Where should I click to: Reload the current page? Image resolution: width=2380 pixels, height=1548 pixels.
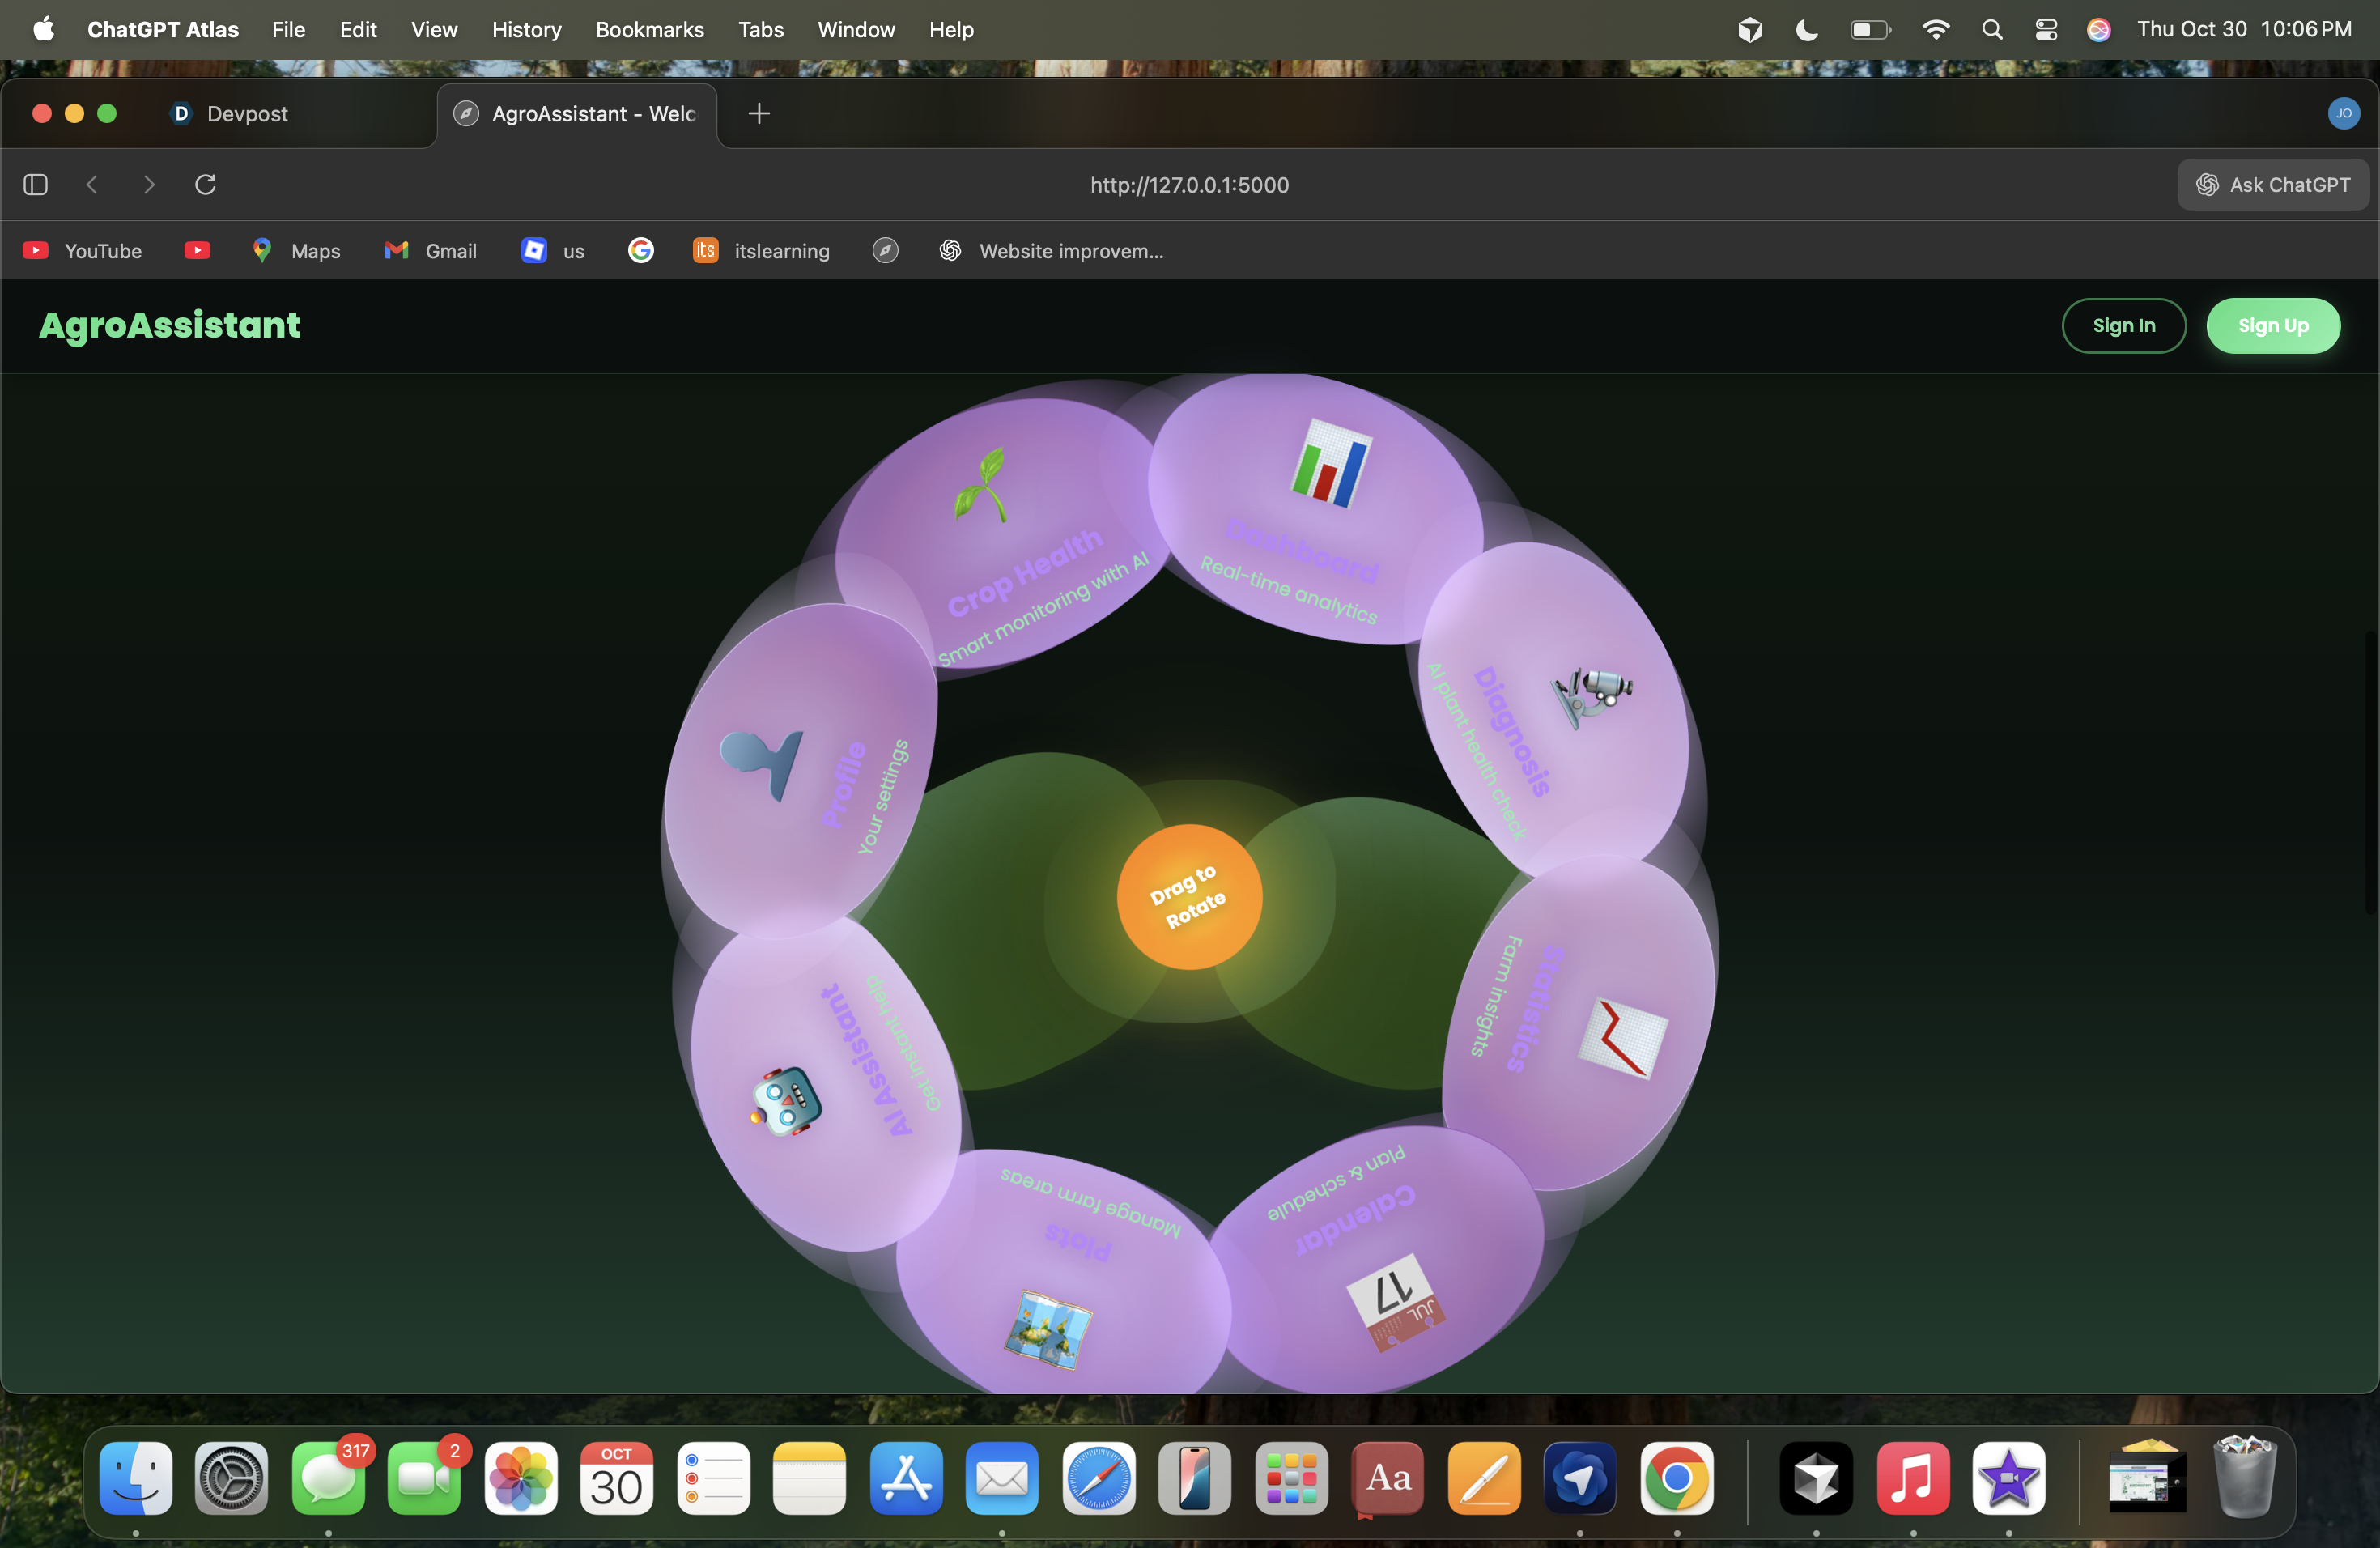(x=205, y=185)
